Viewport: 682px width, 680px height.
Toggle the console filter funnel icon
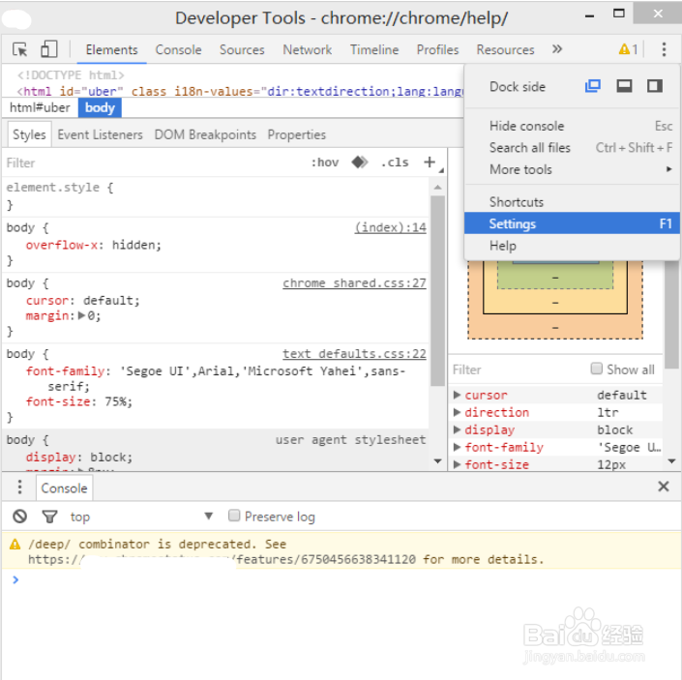(x=49, y=517)
